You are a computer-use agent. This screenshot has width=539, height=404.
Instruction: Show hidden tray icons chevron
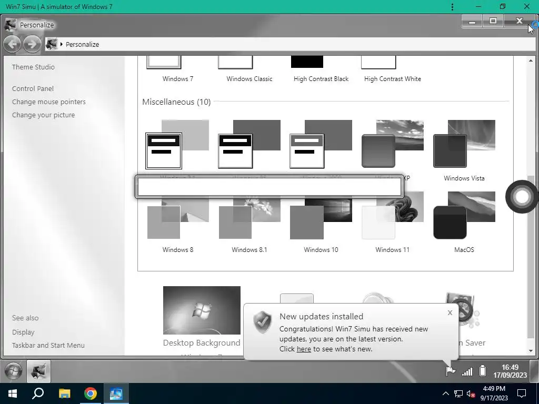tap(445, 393)
